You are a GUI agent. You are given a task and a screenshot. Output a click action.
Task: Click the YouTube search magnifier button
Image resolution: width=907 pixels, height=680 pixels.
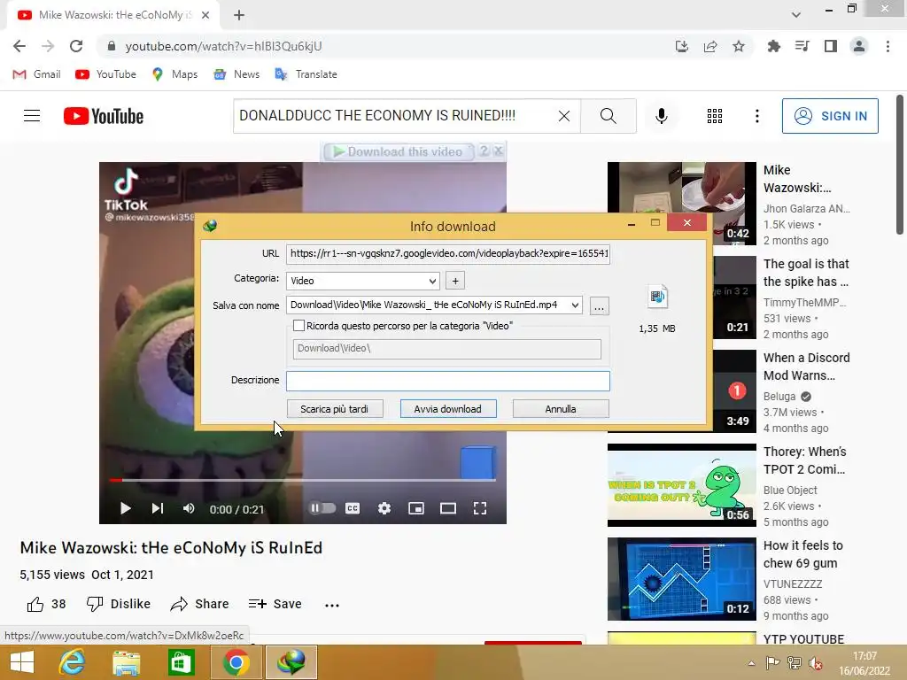pos(608,116)
